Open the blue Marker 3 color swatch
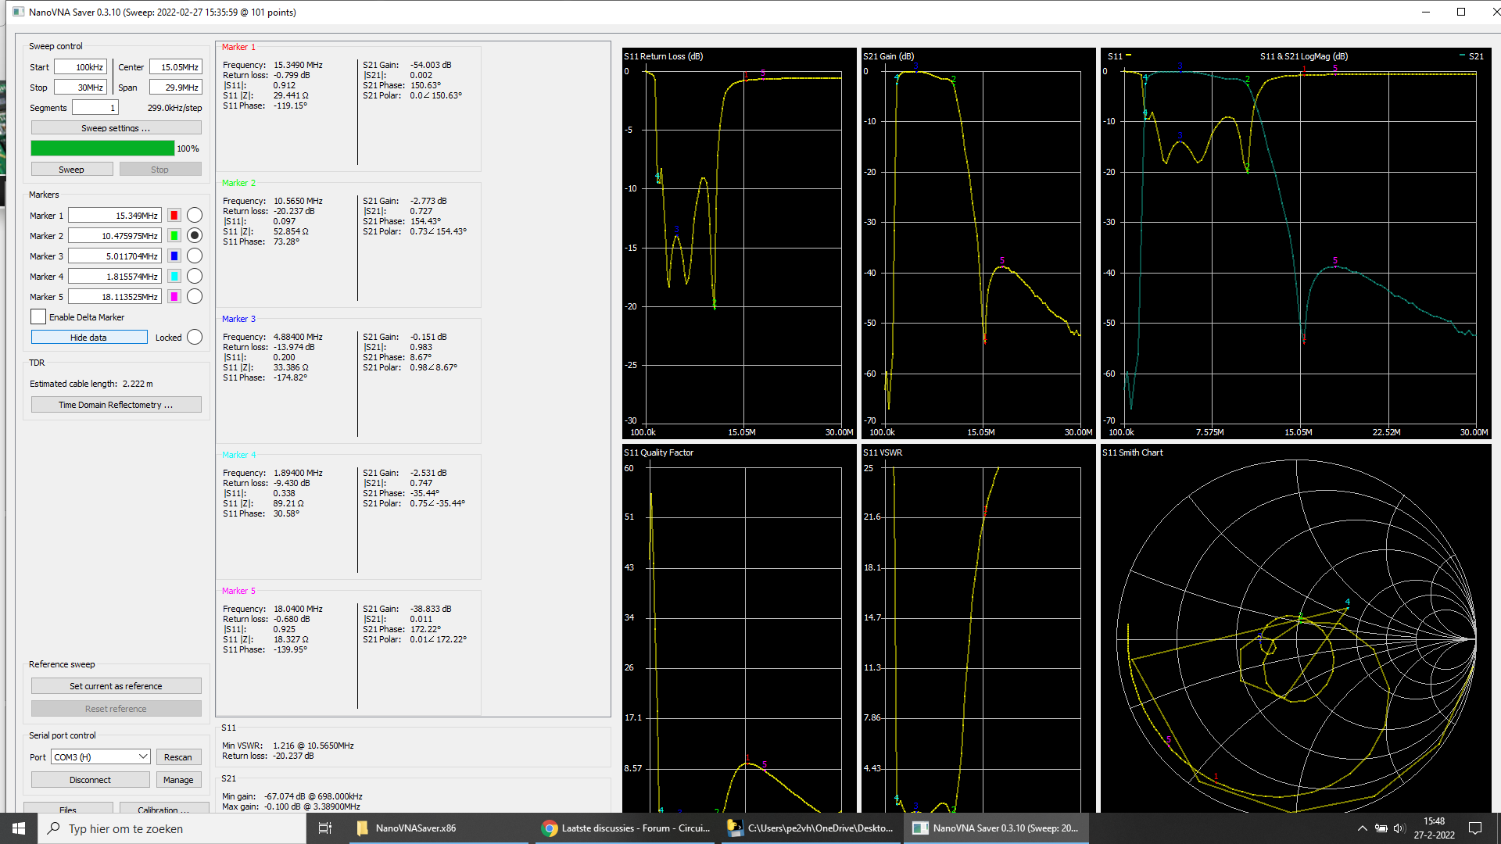Image resolution: width=1501 pixels, height=844 pixels. [174, 256]
